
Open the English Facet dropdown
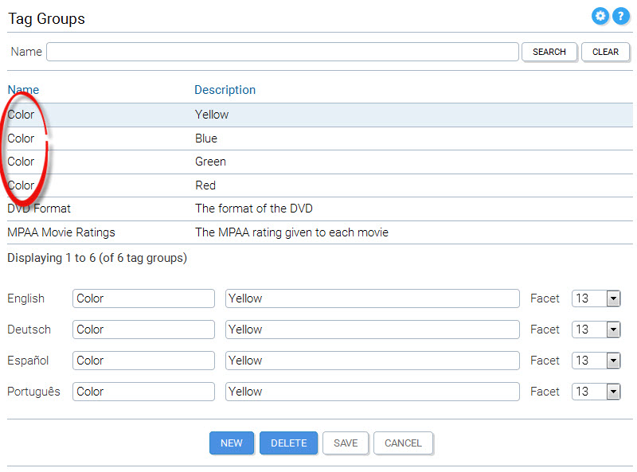(596, 298)
